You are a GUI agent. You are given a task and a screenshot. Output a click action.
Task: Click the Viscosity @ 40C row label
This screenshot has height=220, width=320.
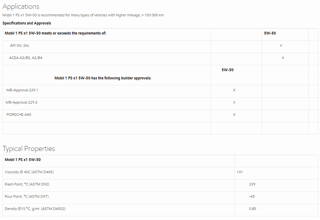coord(27,172)
